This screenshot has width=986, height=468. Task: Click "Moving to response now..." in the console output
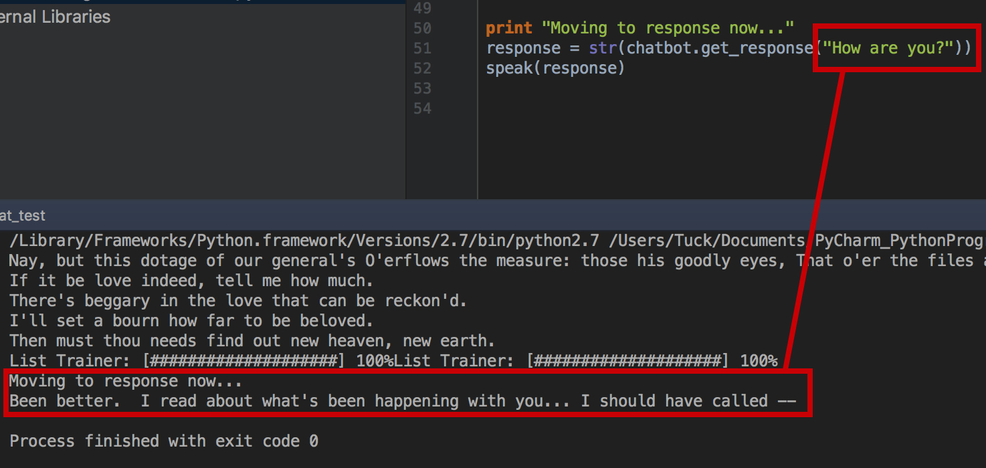(125, 381)
